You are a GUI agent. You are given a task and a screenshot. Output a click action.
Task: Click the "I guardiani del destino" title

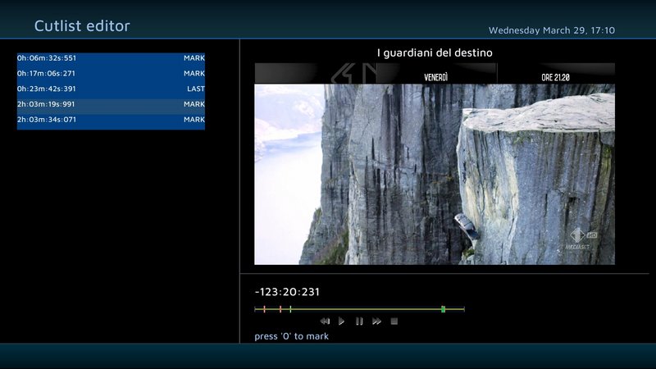[435, 52]
